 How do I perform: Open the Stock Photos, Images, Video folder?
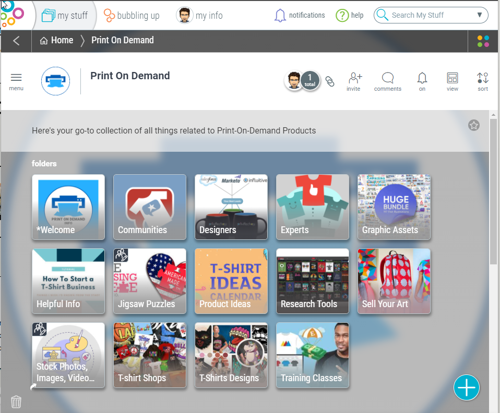coord(68,355)
